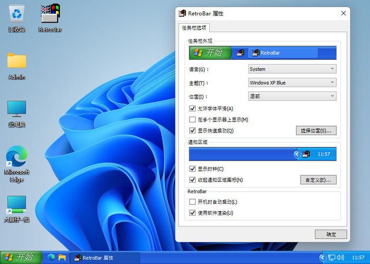Click the 11:57 clock in notification preview
The height and width of the screenshot is (264, 370).
point(323,154)
